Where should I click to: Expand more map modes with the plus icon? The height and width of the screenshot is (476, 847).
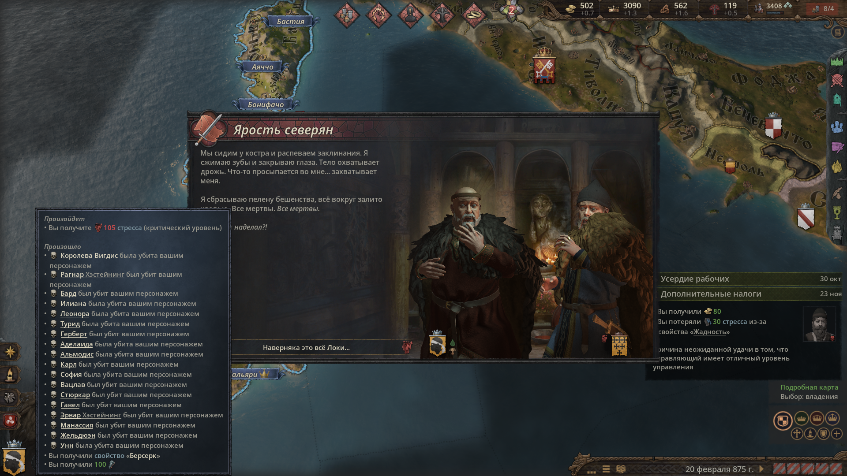tap(837, 434)
